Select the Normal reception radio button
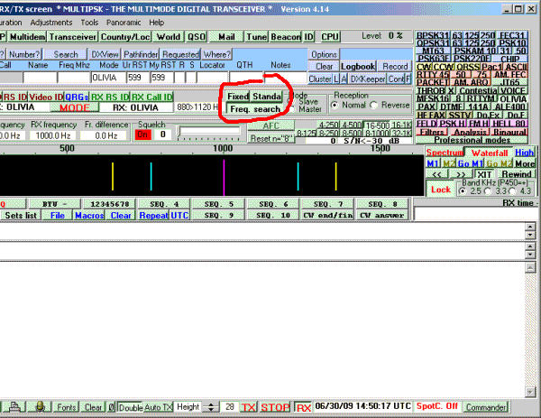This screenshot has height=418, width=541. 335,105
